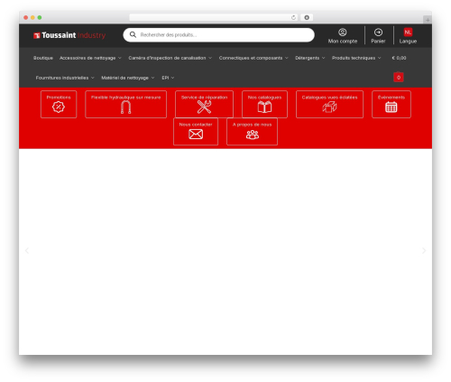The image size is (451, 382).
Task: Open Matériel de nettoyage menu
Action: [x=124, y=78]
